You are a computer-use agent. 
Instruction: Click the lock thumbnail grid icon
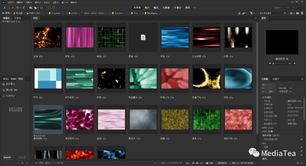point(188,163)
